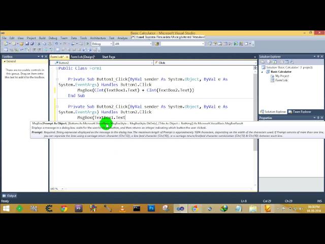325x244 pixels.
Task: Click the clock in the system tray
Action: pos(314,209)
